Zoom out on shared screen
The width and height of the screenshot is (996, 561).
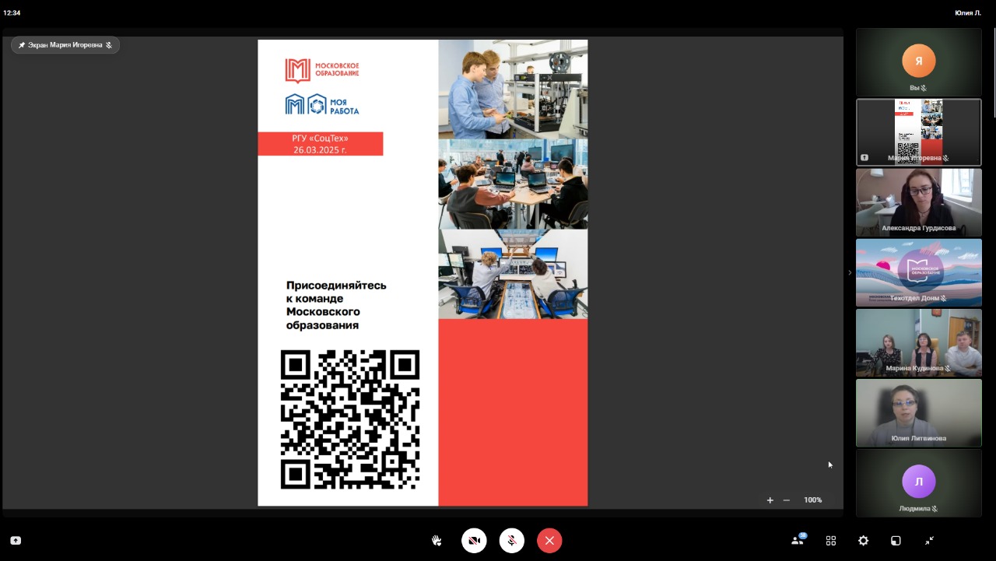[787, 500]
